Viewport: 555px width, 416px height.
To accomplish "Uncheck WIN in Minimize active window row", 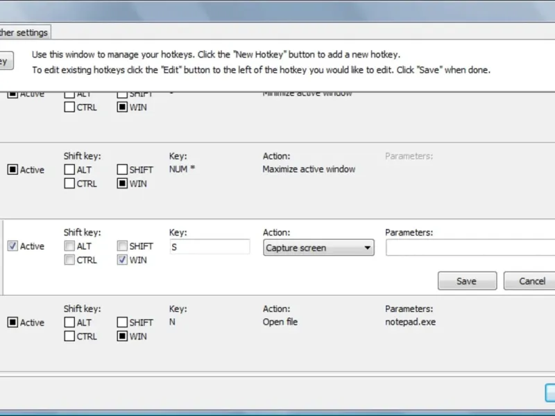I will click(122, 107).
